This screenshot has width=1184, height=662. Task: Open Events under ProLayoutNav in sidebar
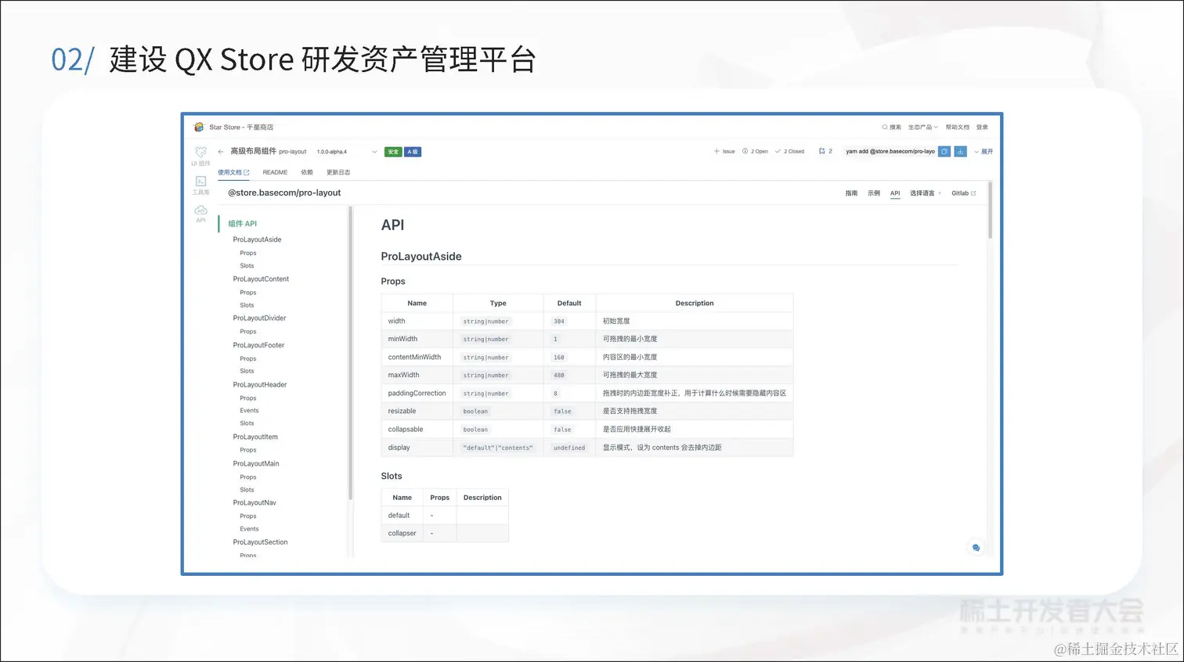pyautogui.click(x=249, y=529)
